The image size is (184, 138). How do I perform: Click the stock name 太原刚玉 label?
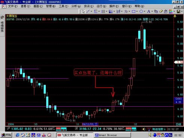coord(12,16)
